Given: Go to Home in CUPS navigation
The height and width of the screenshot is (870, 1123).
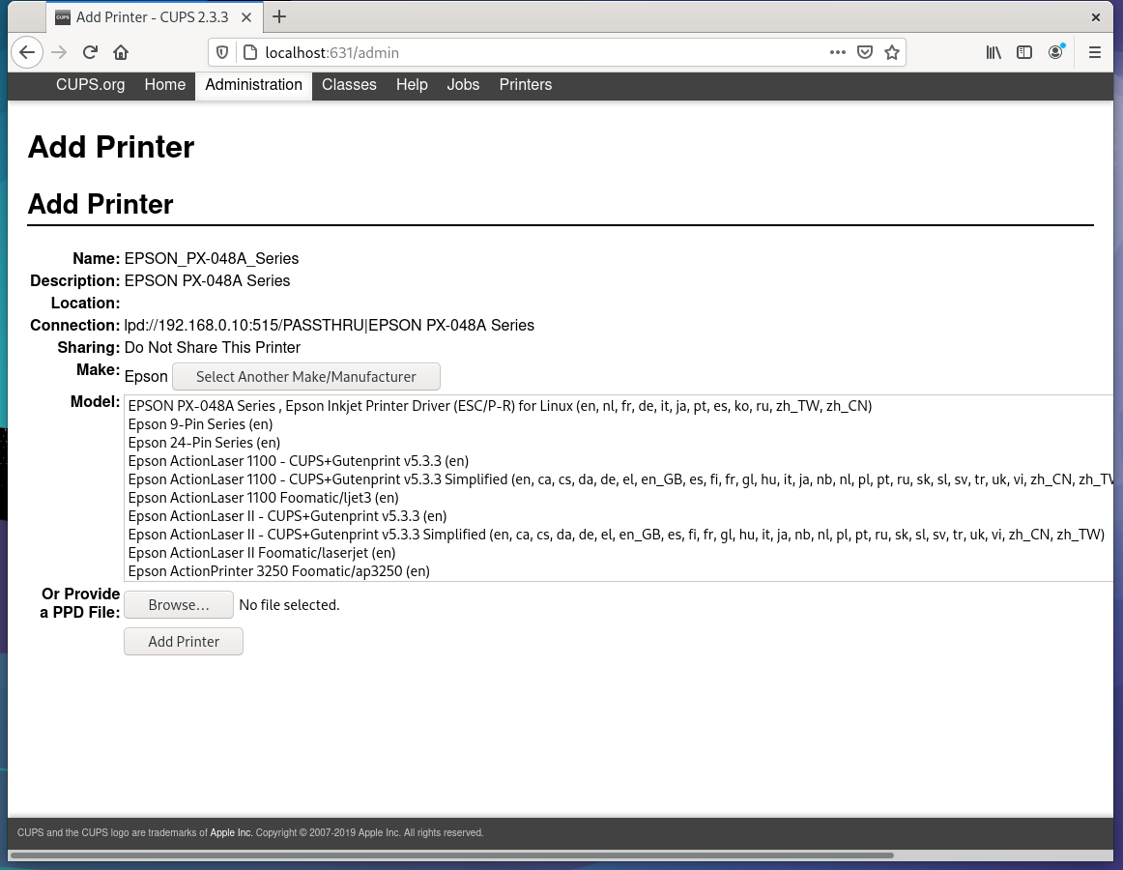Looking at the screenshot, I should coord(164,84).
